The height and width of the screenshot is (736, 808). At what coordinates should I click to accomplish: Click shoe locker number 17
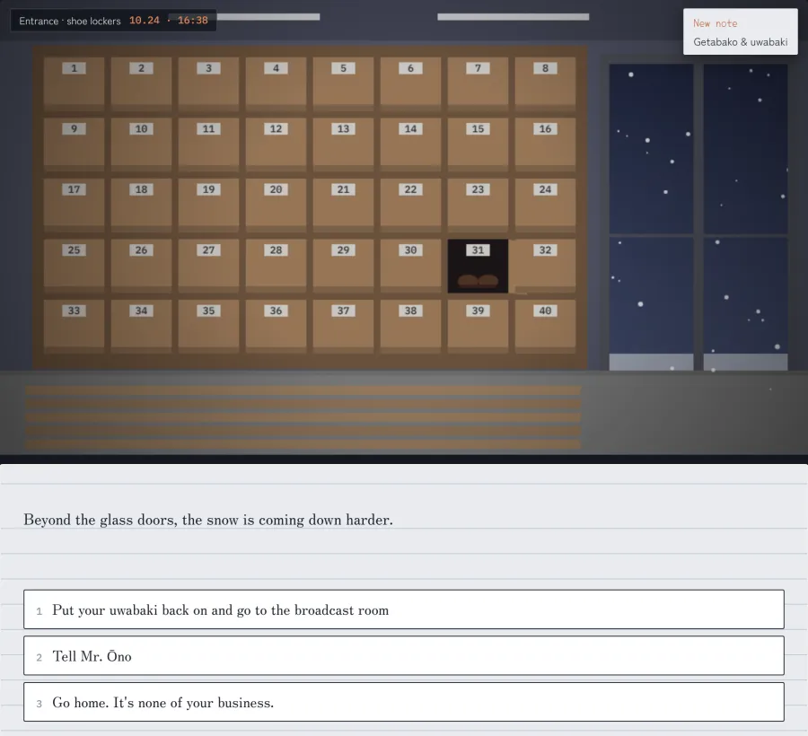[75, 206]
